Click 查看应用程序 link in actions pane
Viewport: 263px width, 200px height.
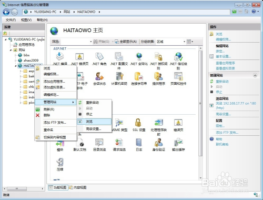(225, 63)
